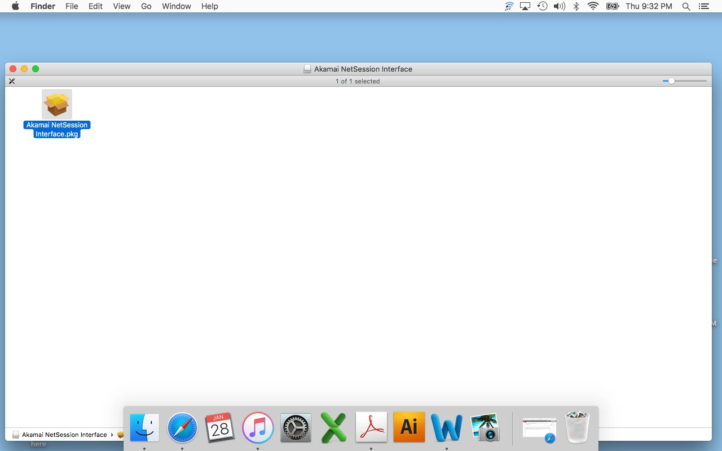Open Notification Center in the menu bar
Viewport: 722px width, 451px height.
[x=703, y=6]
